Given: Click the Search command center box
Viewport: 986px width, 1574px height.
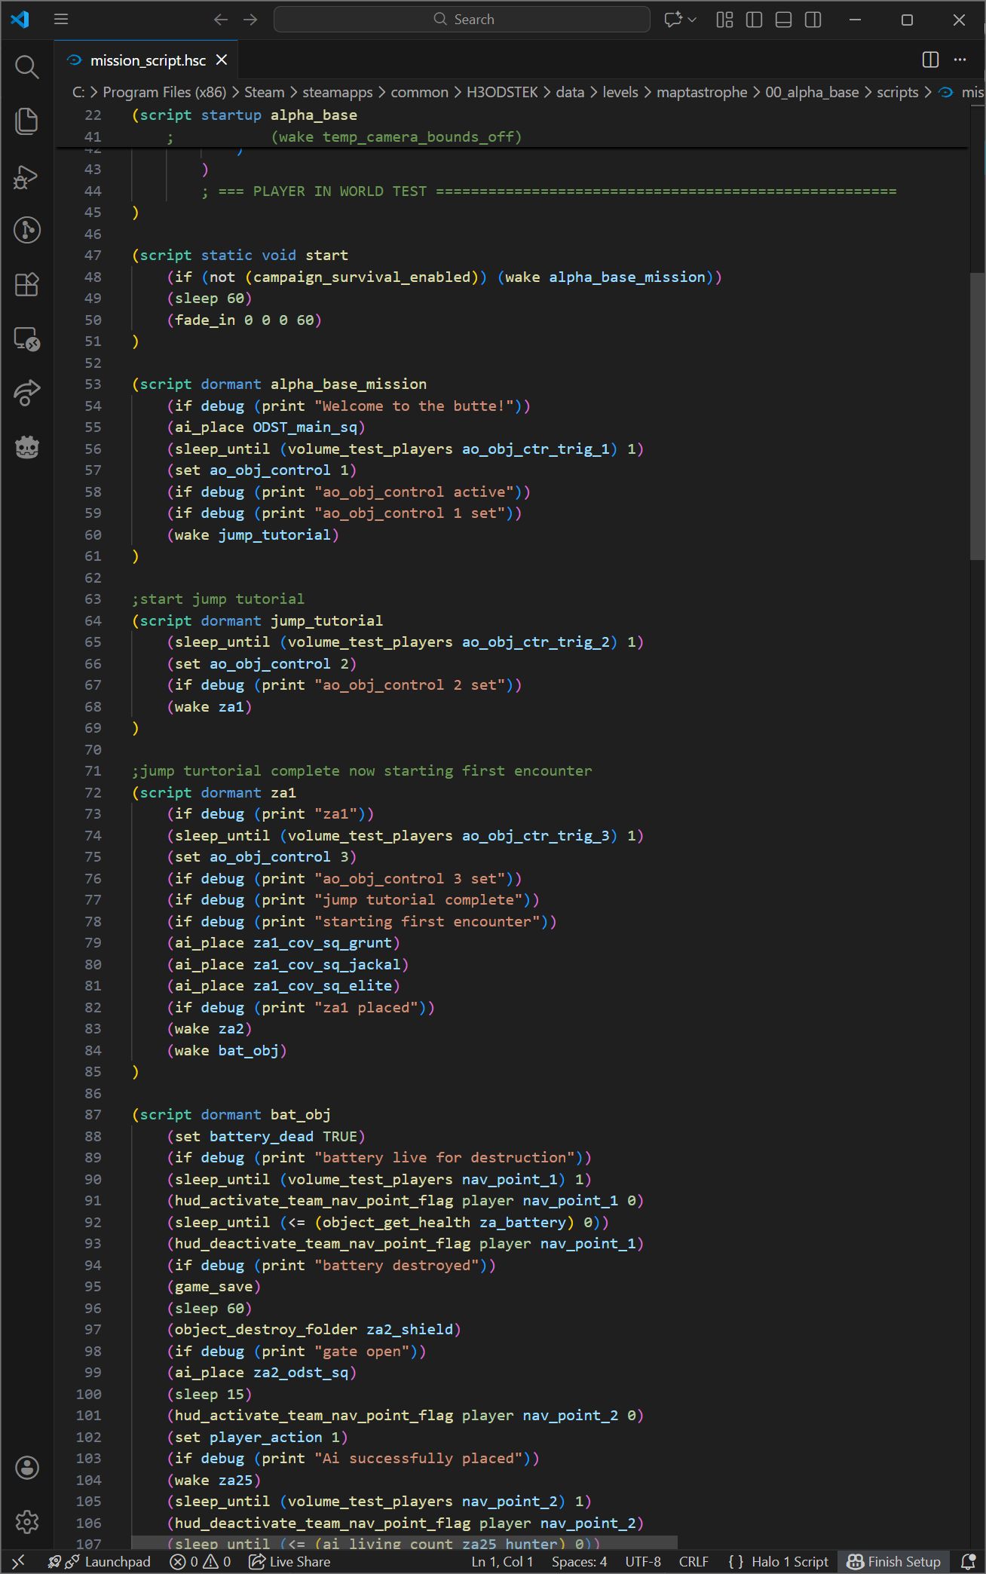Looking at the screenshot, I should [x=462, y=20].
